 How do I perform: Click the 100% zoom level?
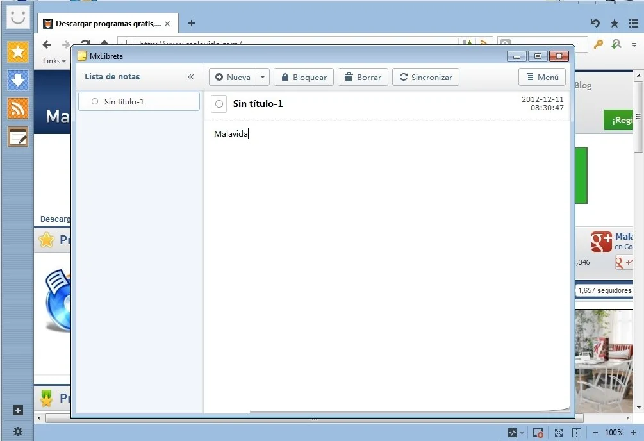pos(614,433)
